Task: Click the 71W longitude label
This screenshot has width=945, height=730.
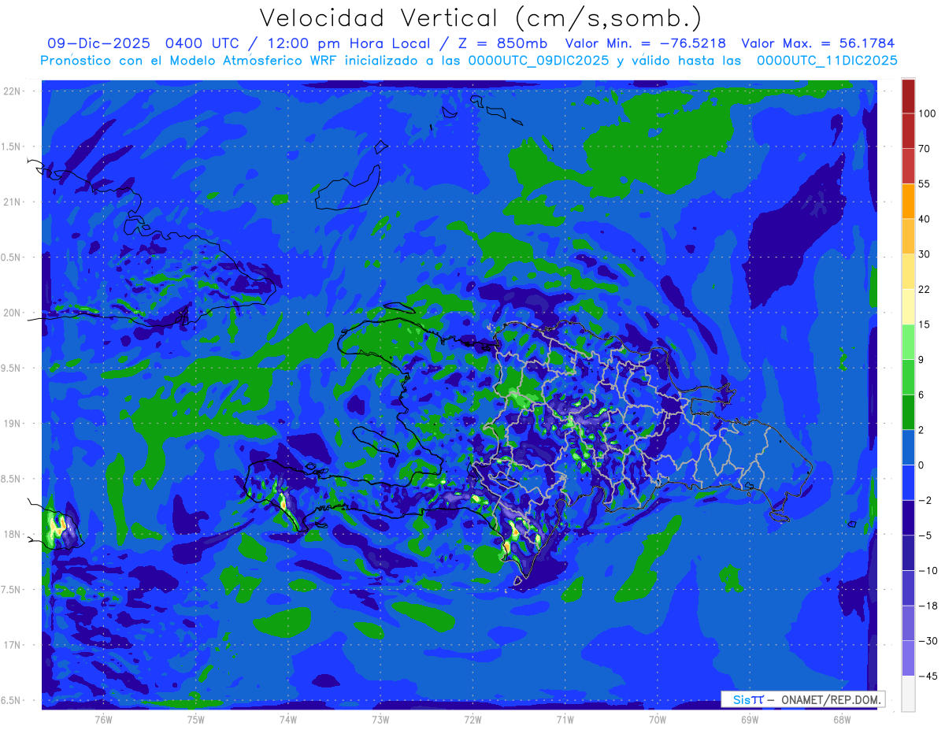Action: tap(565, 719)
